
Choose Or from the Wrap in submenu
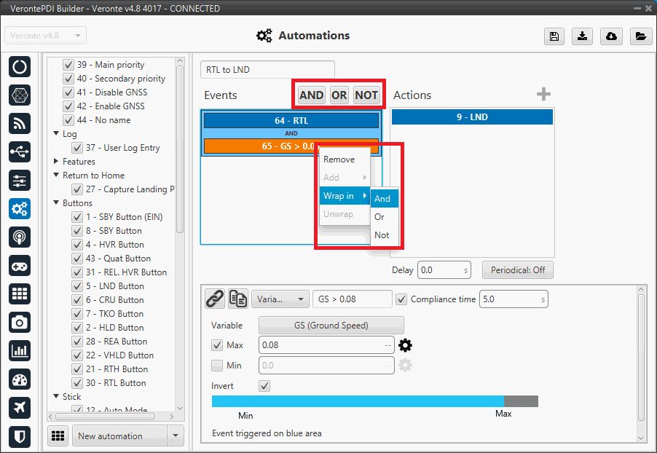click(x=379, y=217)
